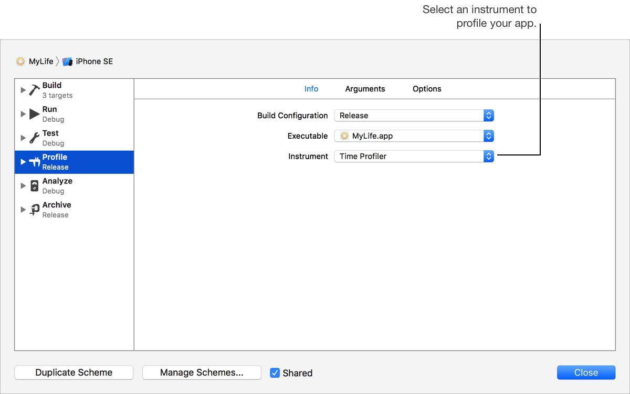This screenshot has height=394, width=630.
Task: Click the Archive action icon
Action: coord(35,210)
